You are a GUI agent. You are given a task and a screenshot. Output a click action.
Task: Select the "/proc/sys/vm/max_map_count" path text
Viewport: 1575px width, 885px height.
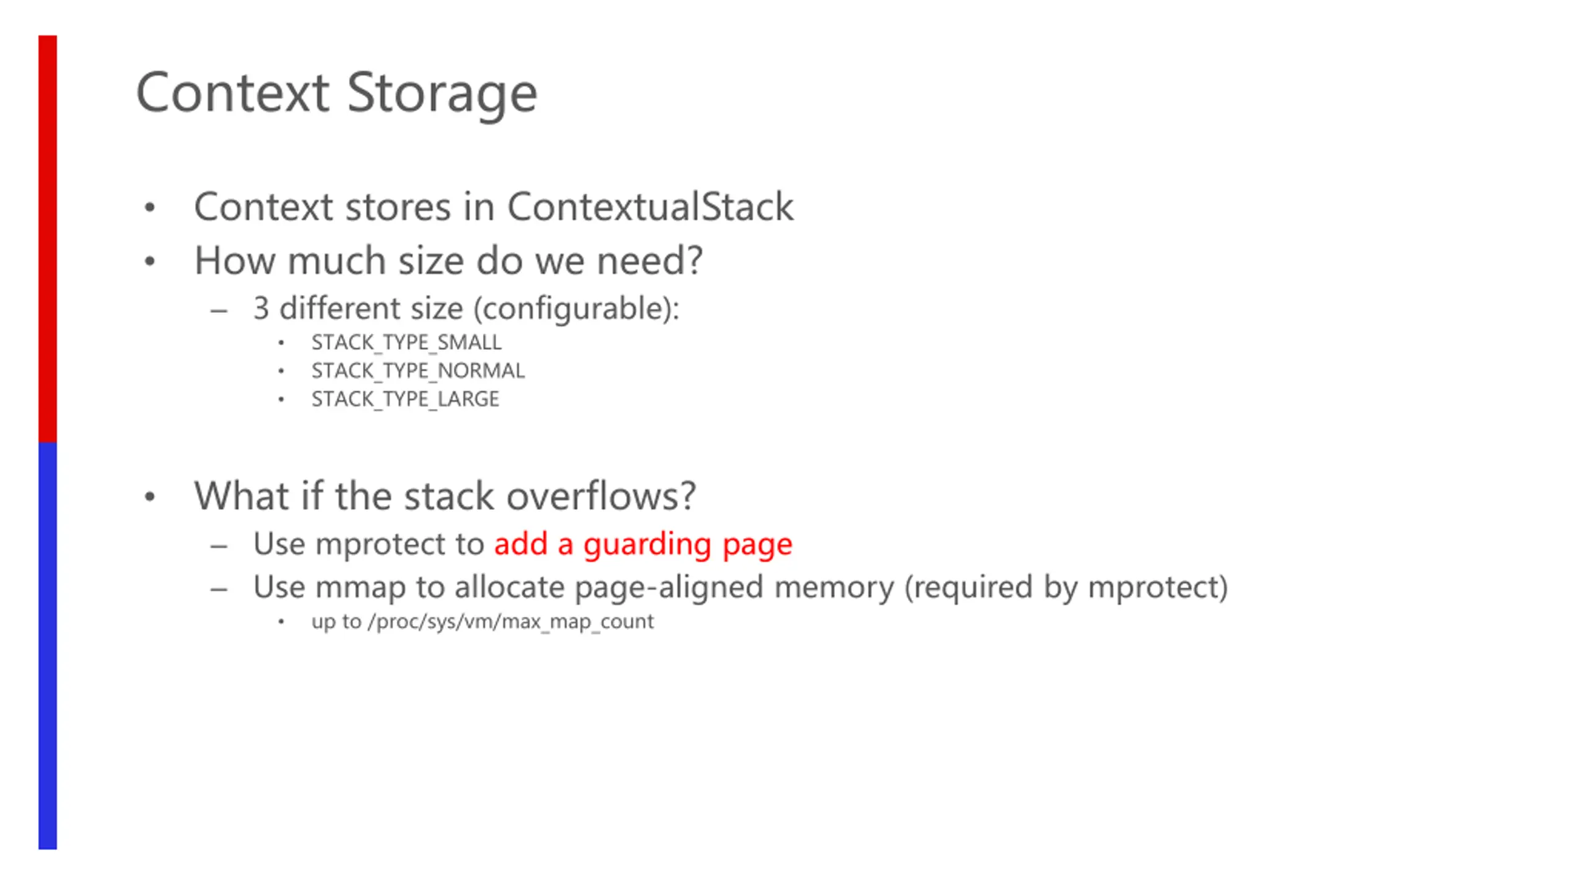[511, 622]
